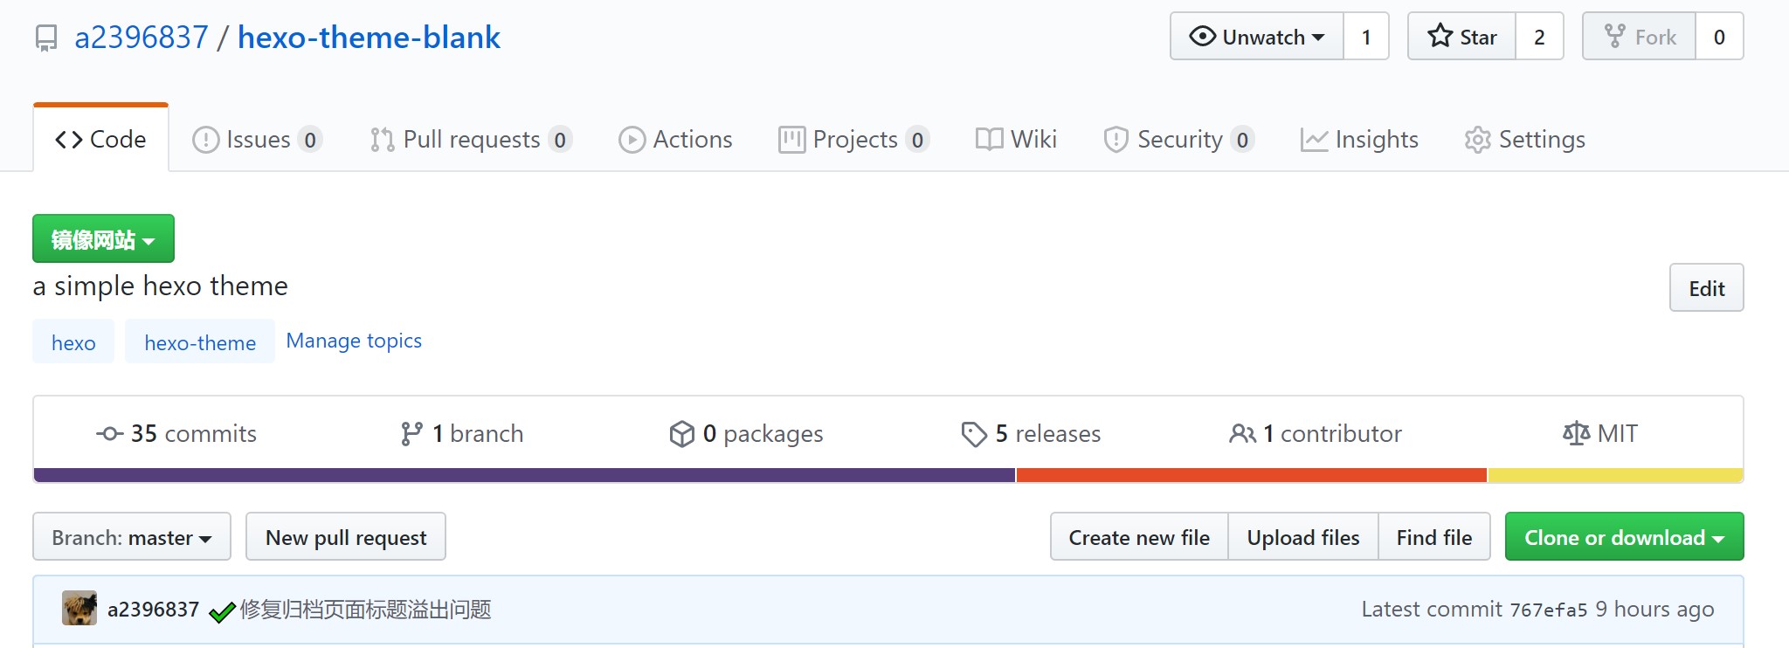1789x648 pixels.
Task: Click the commits history icon
Action: [x=109, y=434]
